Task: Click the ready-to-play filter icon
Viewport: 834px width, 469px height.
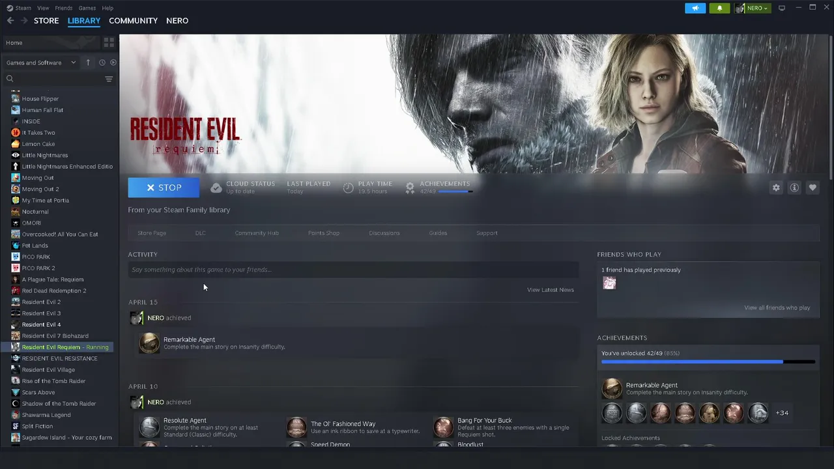Action: 113,63
